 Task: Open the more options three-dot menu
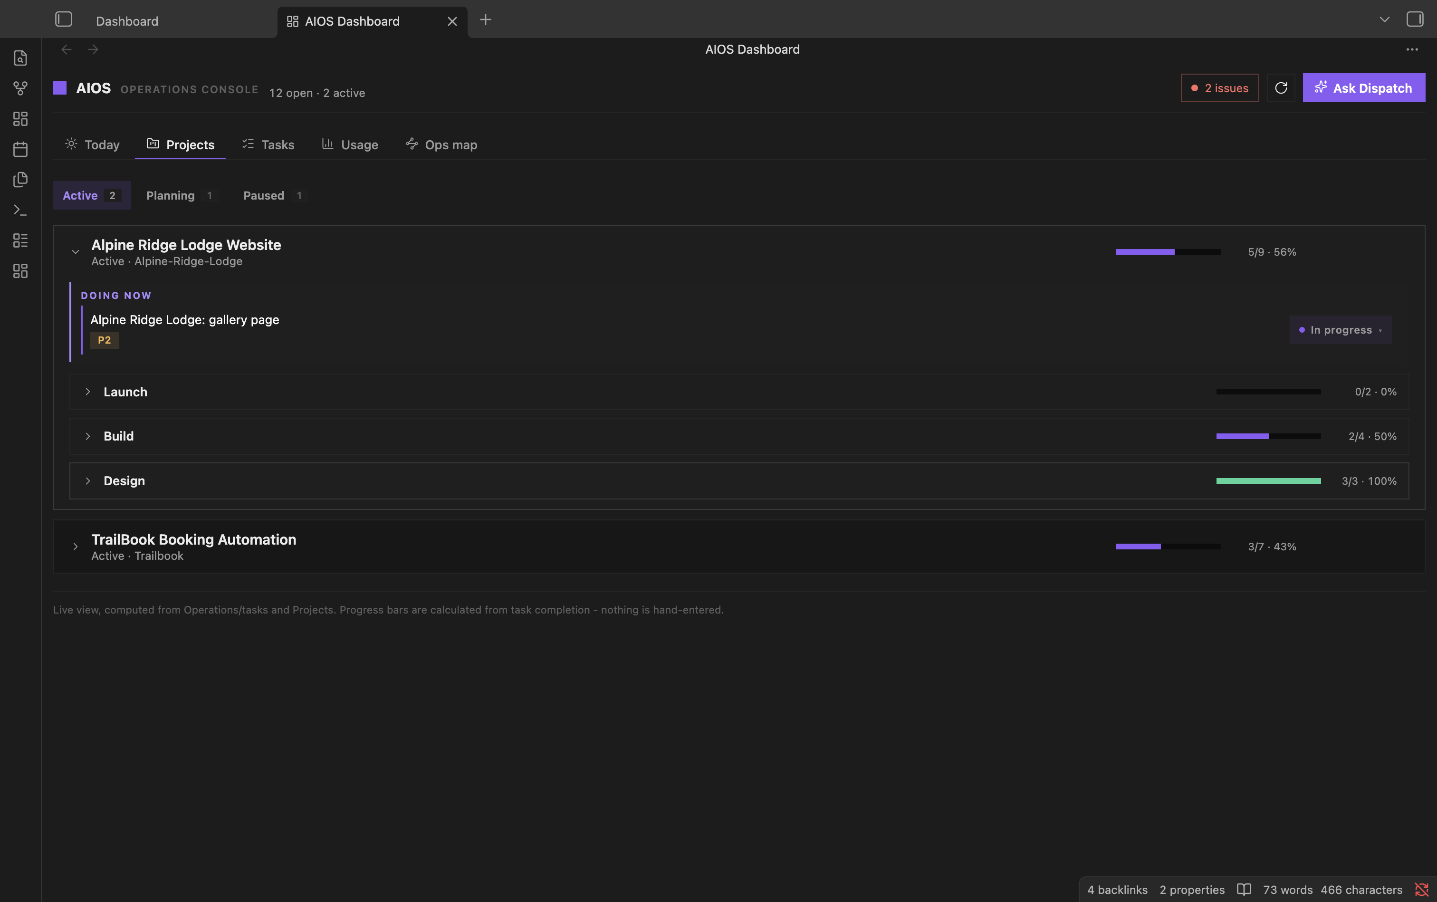point(1412,49)
